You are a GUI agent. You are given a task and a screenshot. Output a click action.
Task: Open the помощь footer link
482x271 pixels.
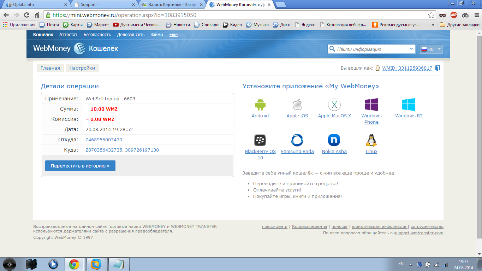click(x=339, y=227)
